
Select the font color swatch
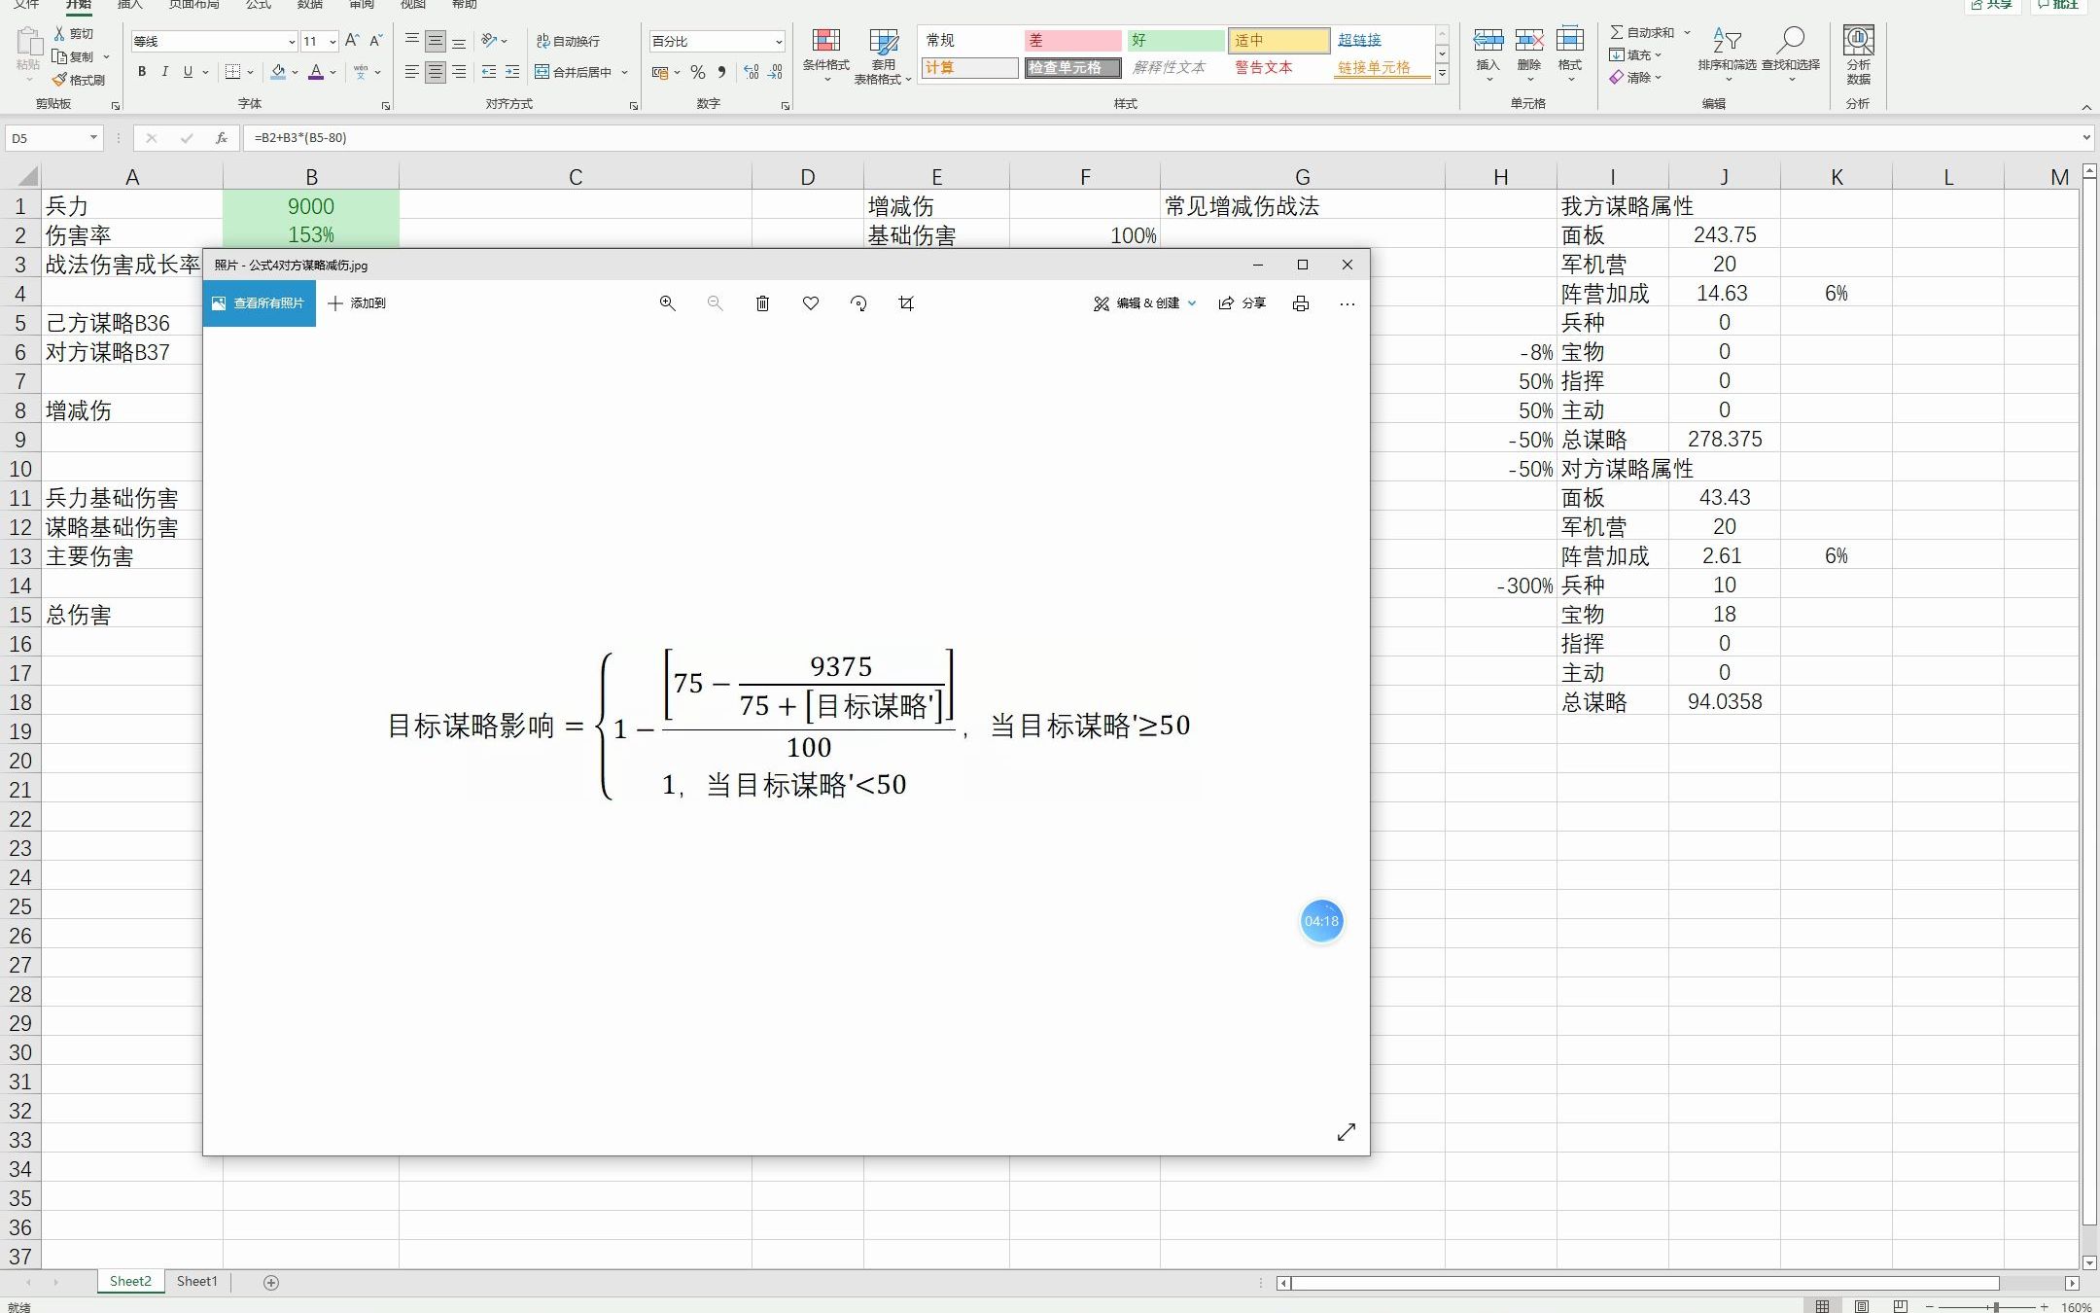click(318, 72)
